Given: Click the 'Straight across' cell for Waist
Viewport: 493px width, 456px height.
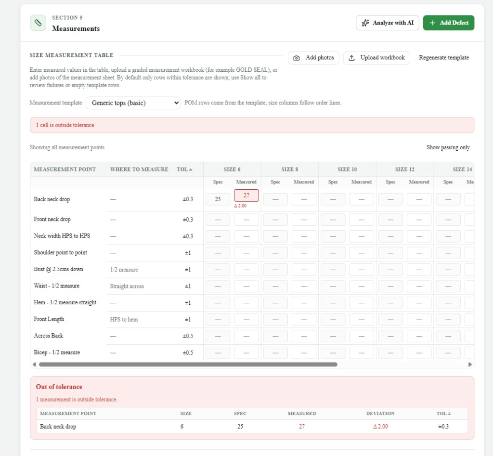Looking at the screenshot, I should [x=127, y=286].
